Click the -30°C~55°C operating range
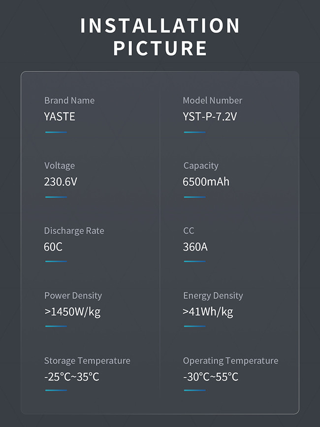The image size is (320, 427). point(211,377)
